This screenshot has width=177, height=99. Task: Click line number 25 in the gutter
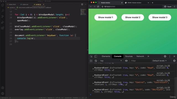tap(11, 35)
